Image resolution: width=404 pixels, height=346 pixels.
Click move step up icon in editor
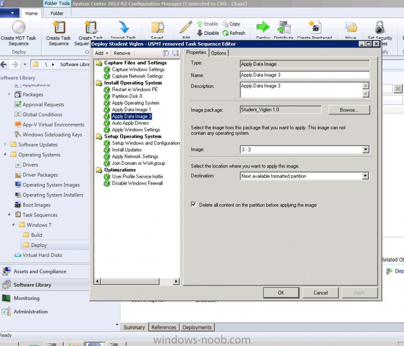[x=166, y=53]
